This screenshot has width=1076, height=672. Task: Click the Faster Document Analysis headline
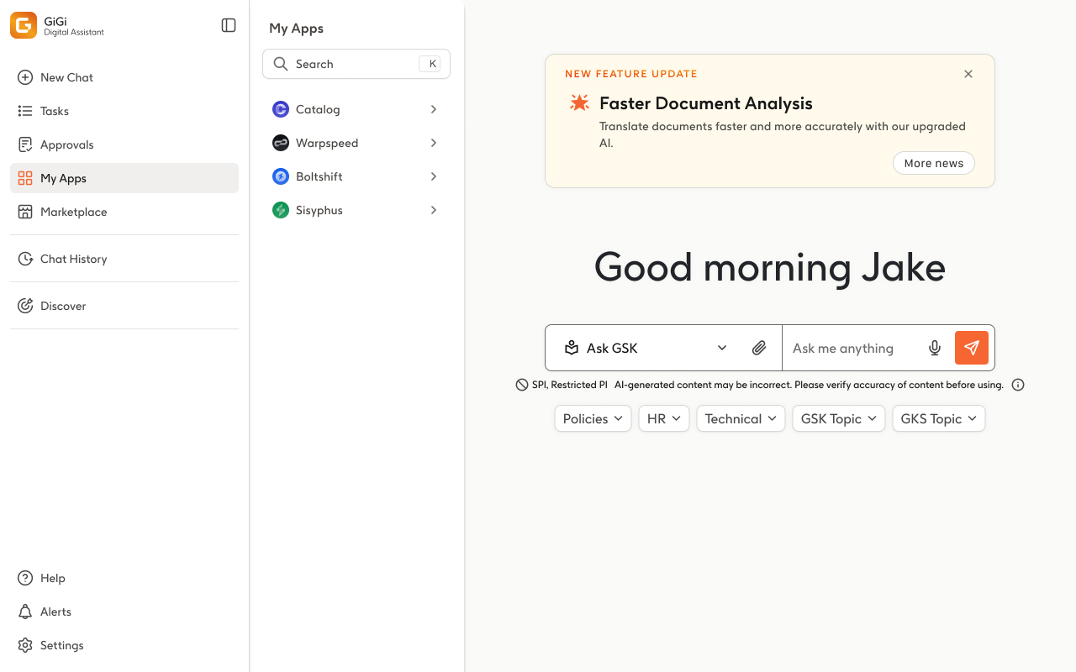(706, 103)
